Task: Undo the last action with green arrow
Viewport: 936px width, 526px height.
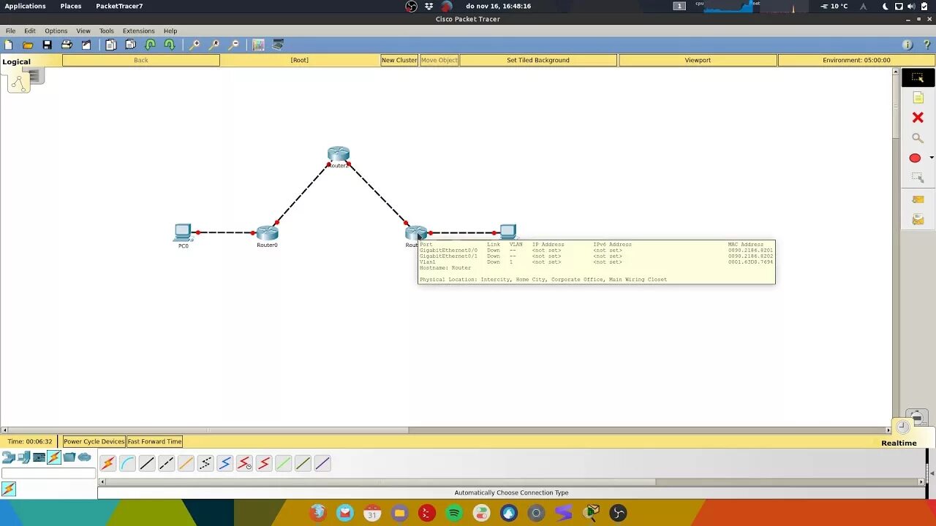Action: 150,45
